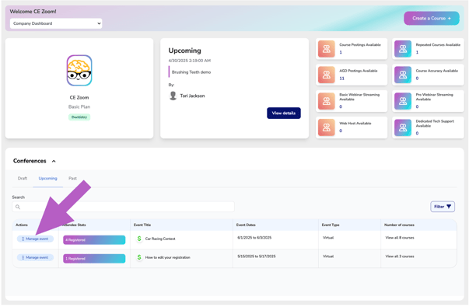Image resolution: width=469 pixels, height=307 pixels.
Task: Open Manage event menu for Car Racing Contest
Action: 35,239
